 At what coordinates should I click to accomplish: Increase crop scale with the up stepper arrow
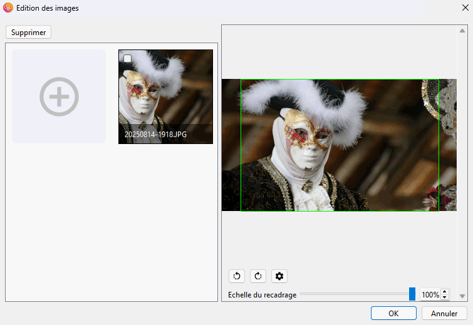point(445,292)
